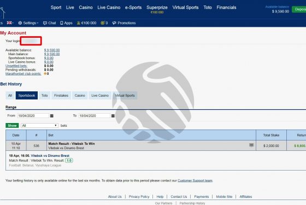Click the To date input field

click(x=95, y=116)
